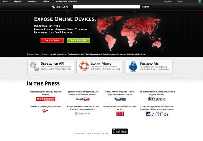Open the Developer API heading
This screenshot has height=141, width=203.
click(x=53, y=64)
